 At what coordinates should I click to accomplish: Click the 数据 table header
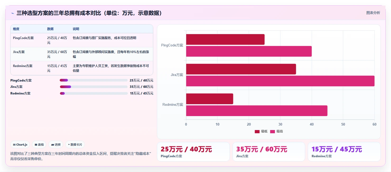(50, 29)
